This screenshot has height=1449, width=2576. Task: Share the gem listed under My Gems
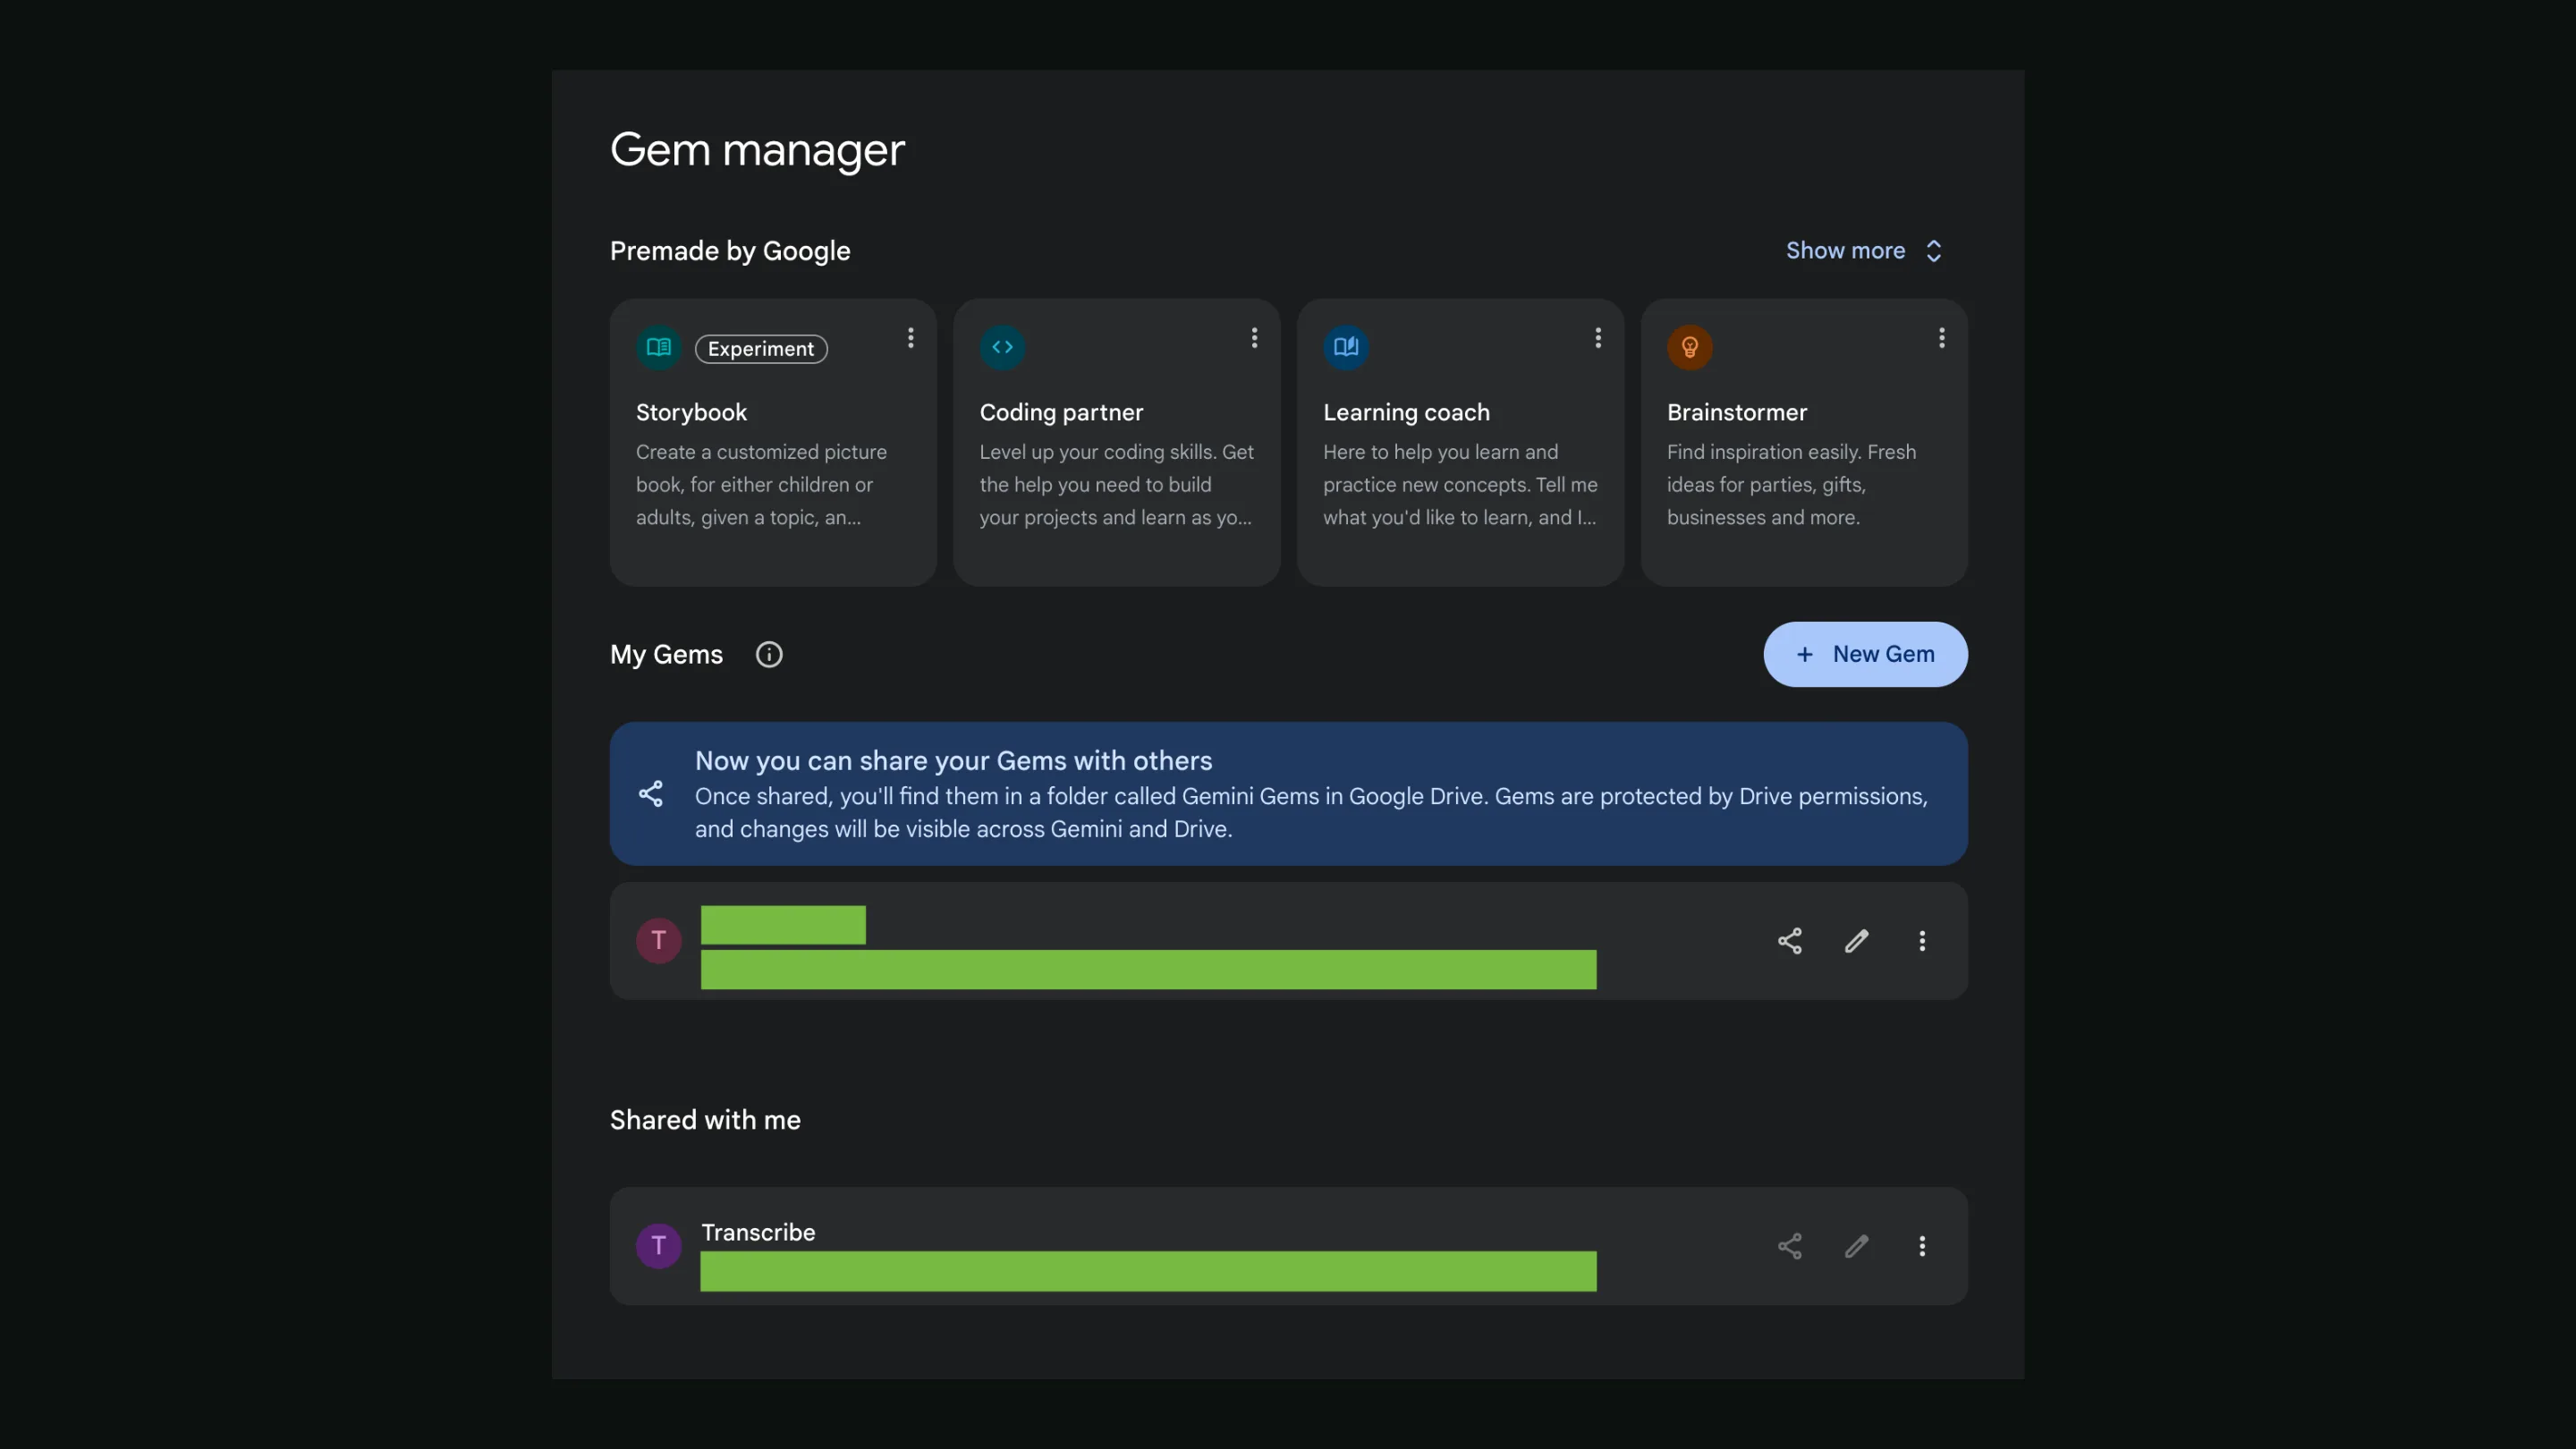(x=1790, y=941)
